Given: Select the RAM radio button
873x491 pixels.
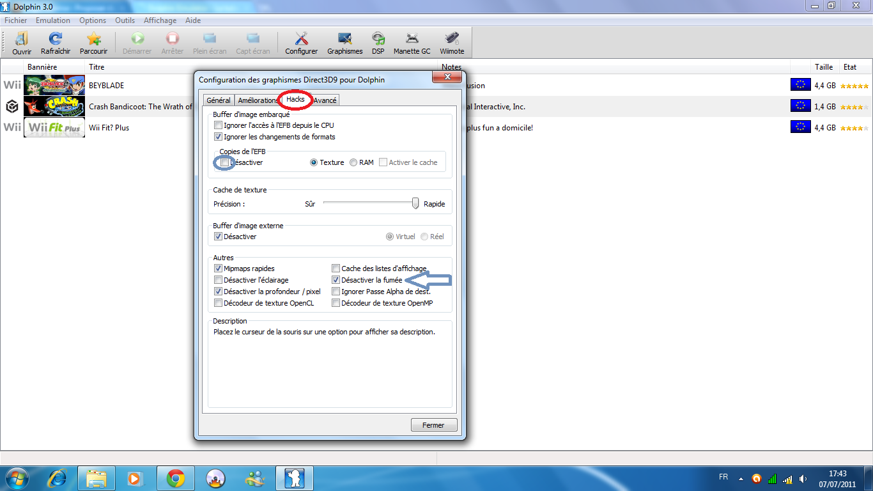Looking at the screenshot, I should click(353, 162).
